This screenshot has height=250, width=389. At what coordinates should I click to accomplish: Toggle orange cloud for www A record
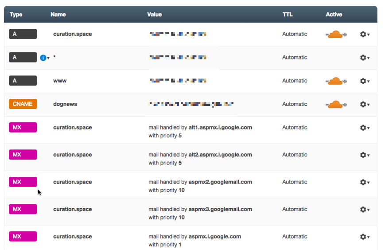[336, 81]
